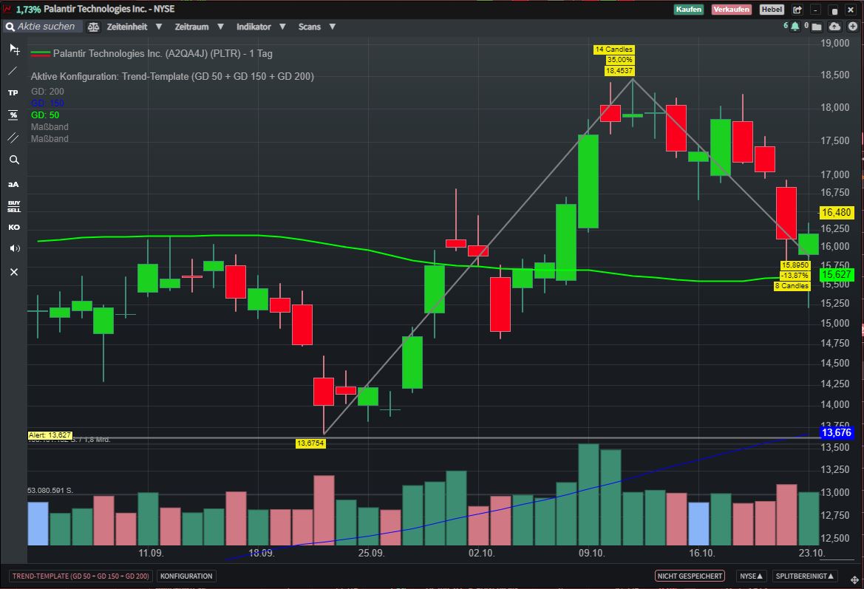
Task: Click the 35,00% measurement label
Action: [x=619, y=60]
